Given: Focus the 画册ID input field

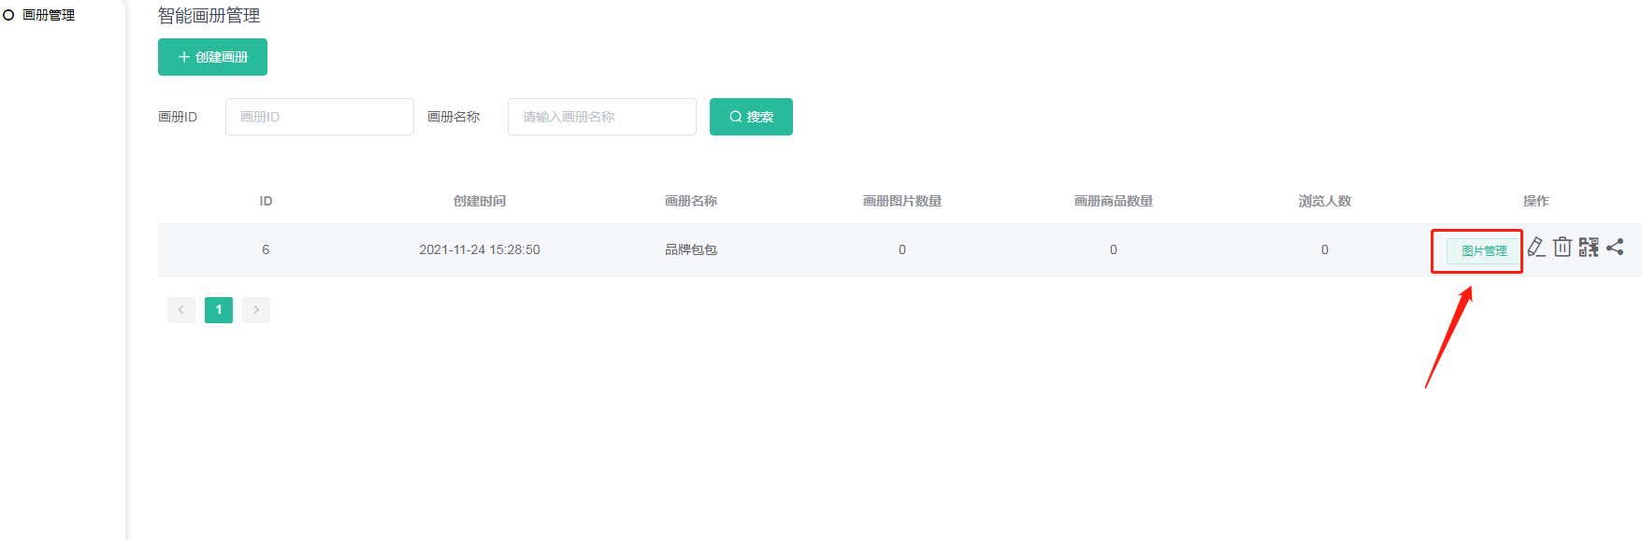Looking at the screenshot, I should 319,117.
